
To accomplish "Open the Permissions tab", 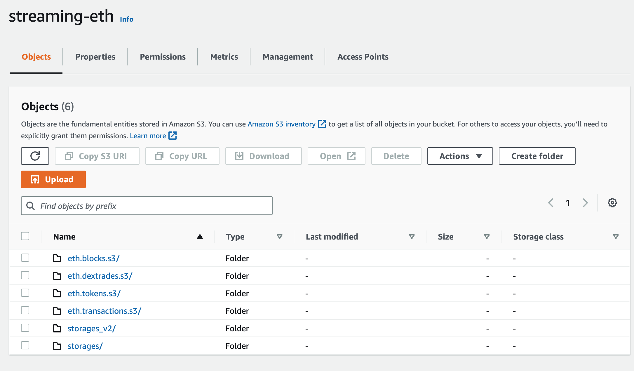I will click(163, 57).
